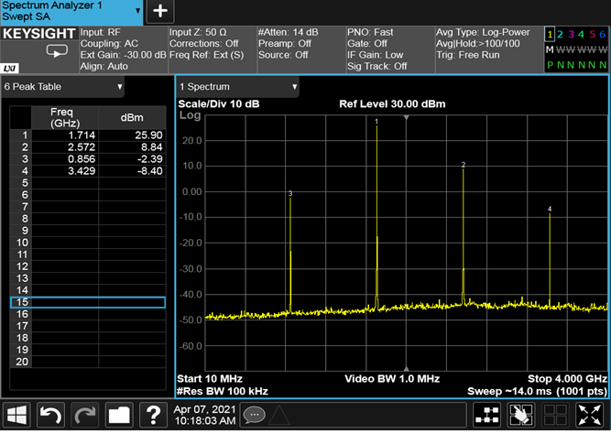Click the undo arrow icon
The width and height of the screenshot is (611, 433).
(x=50, y=415)
